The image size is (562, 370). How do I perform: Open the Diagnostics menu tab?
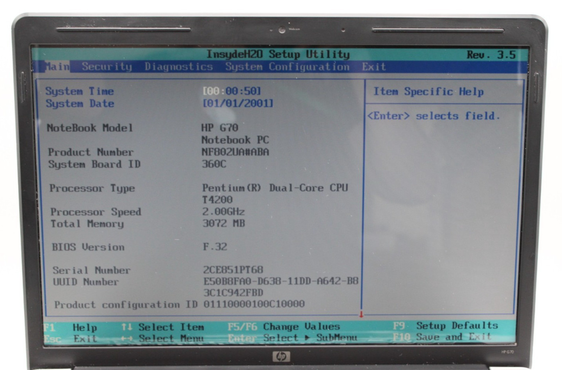pos(179,67)
